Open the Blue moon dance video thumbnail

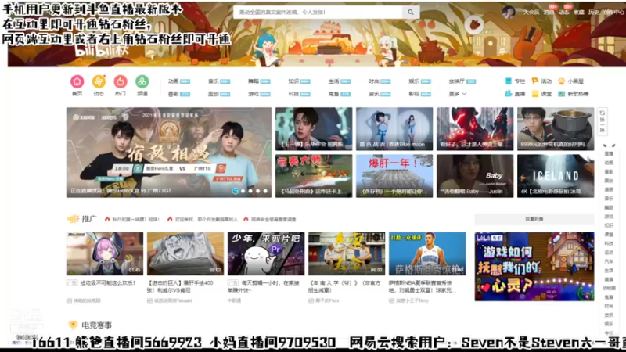click(x=394, y=129)
